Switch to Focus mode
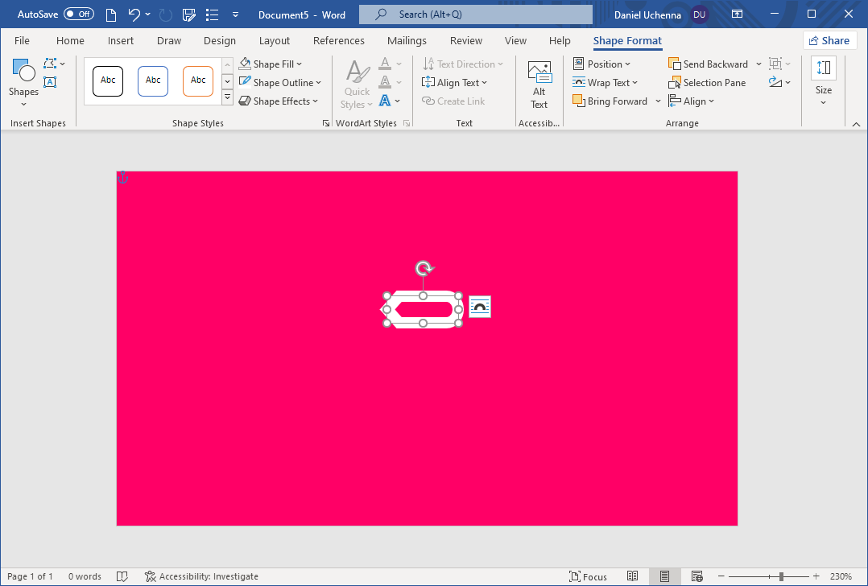Viewport: 868px width, 586px height. point(588,576)
